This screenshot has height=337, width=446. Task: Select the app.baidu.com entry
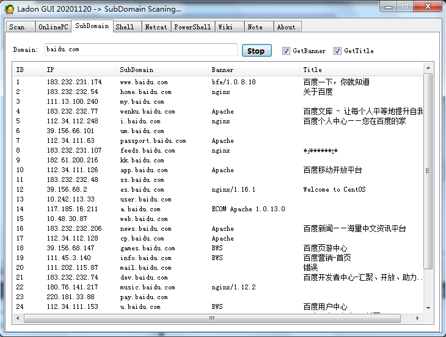(218, 170)
